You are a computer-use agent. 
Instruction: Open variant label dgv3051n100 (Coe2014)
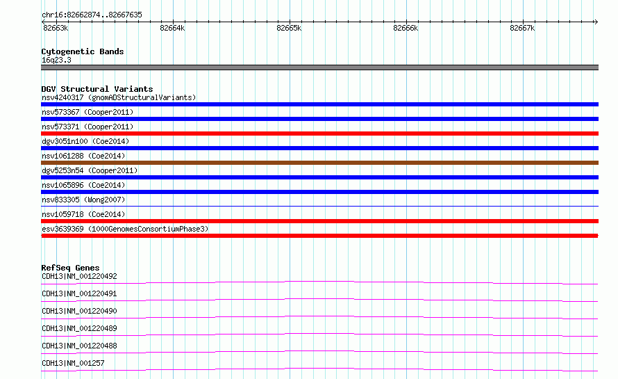(85, 141)
